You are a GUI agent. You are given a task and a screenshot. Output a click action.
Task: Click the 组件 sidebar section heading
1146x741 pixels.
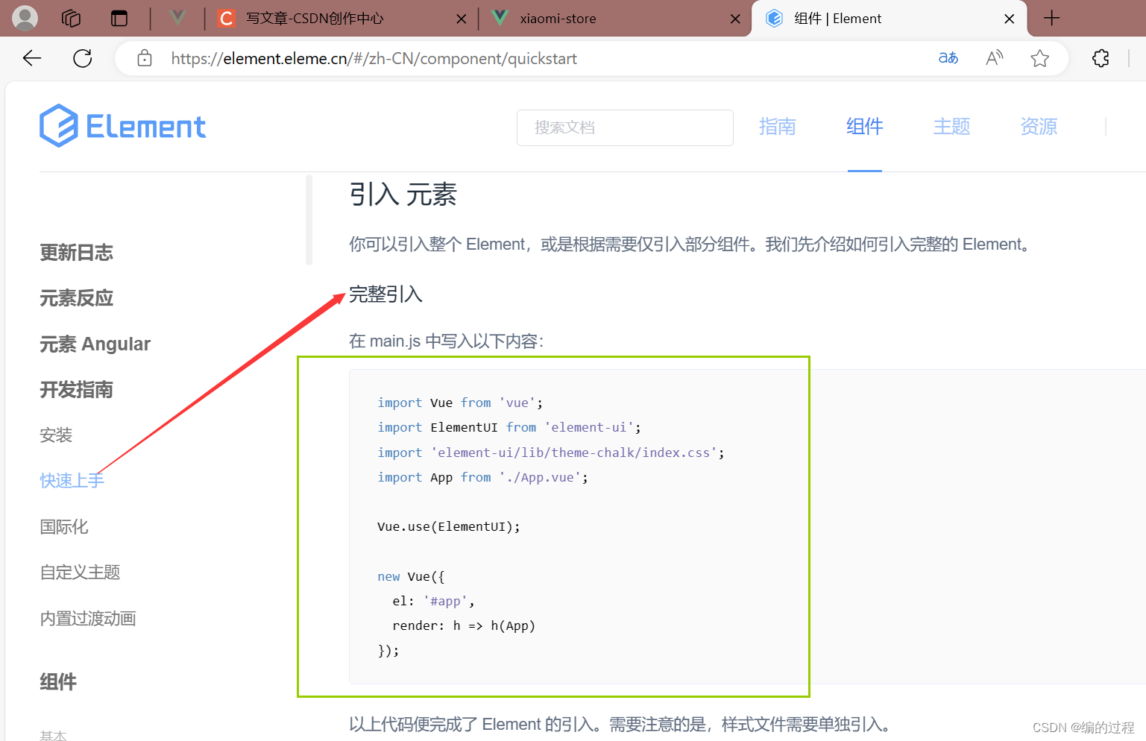[x=58, y=682]
